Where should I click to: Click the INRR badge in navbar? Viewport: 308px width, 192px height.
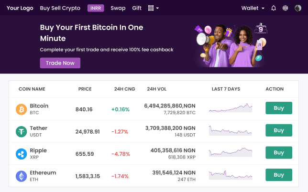point(96,8)
